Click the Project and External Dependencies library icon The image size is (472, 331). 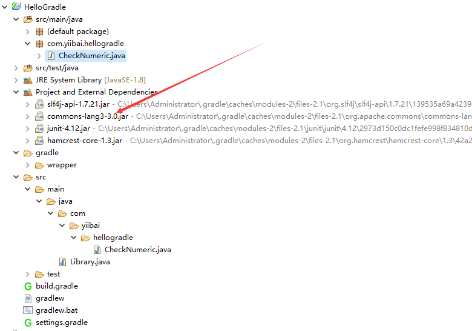tap(28, 92)
